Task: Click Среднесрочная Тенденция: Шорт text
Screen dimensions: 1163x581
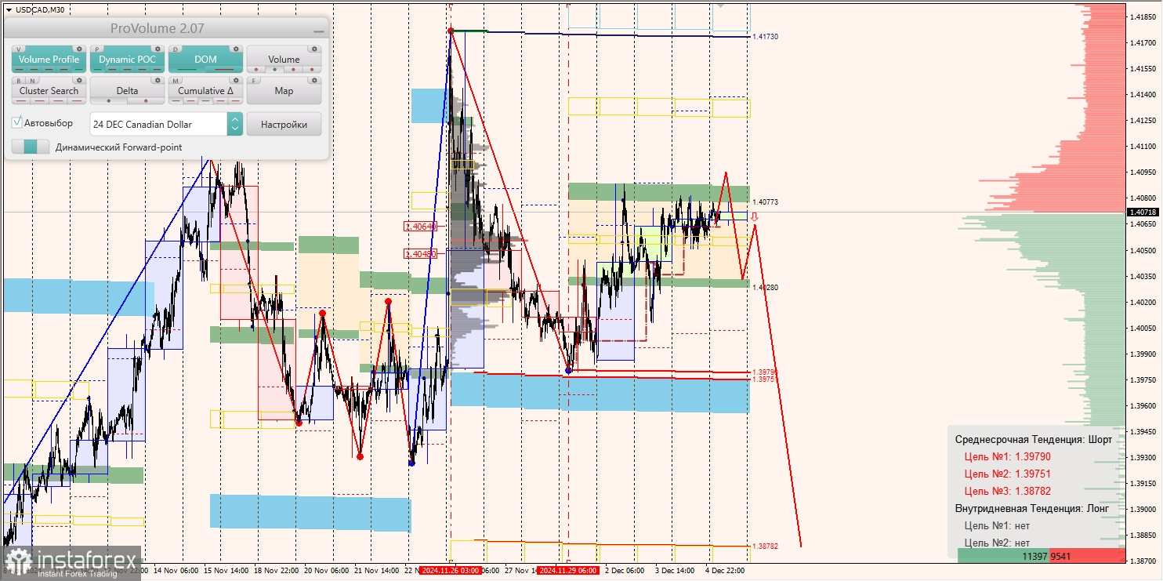Action: pos(1033,439)
